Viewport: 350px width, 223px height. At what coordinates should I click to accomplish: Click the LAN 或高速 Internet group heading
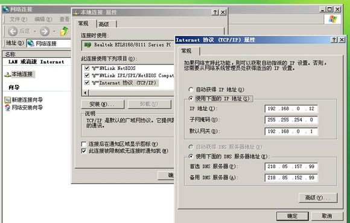tap(36, 62)
